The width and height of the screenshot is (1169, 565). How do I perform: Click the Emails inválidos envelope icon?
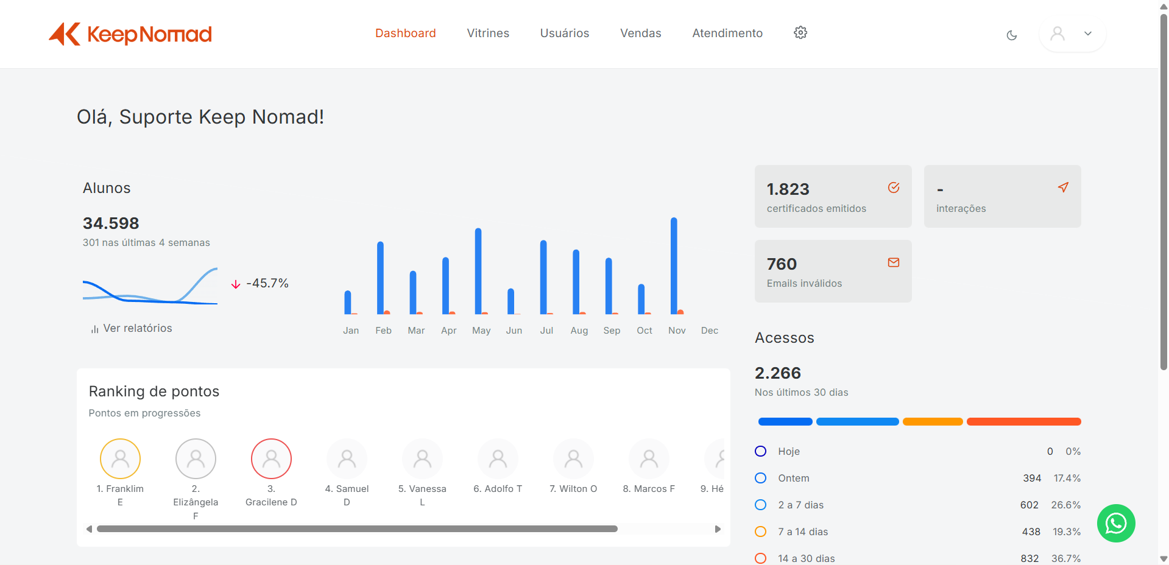point(894,262)
